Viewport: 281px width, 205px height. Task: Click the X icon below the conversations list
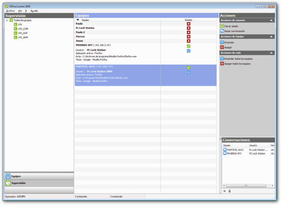tap(224, 191)
